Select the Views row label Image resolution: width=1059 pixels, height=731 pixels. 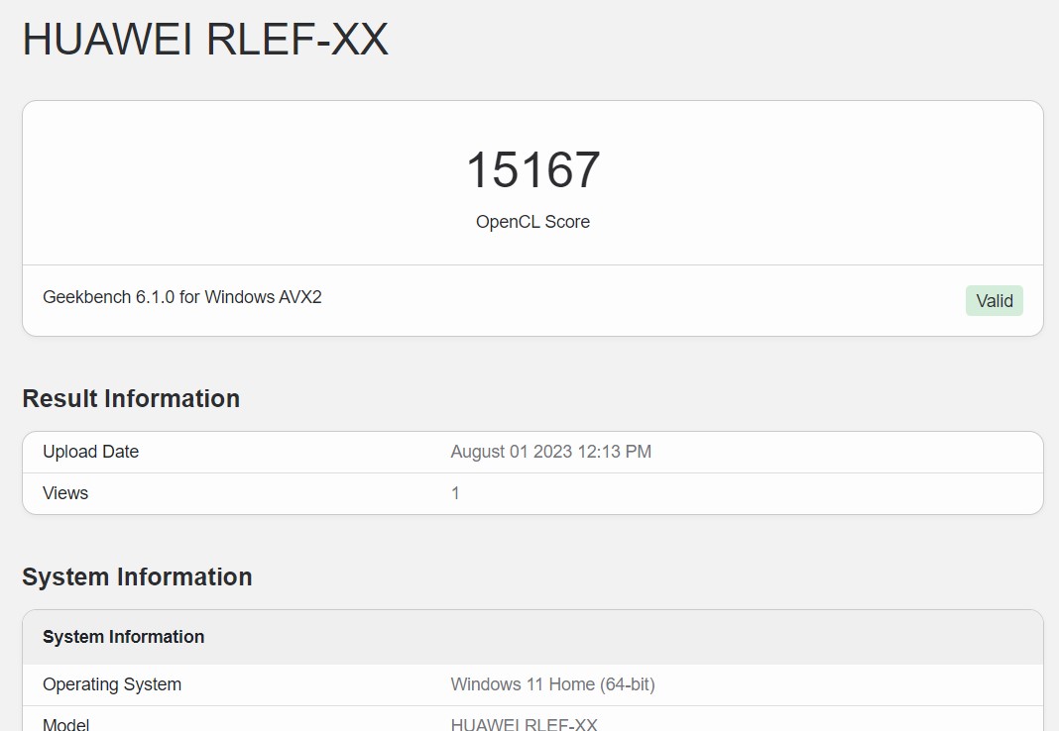coord(65,493)
